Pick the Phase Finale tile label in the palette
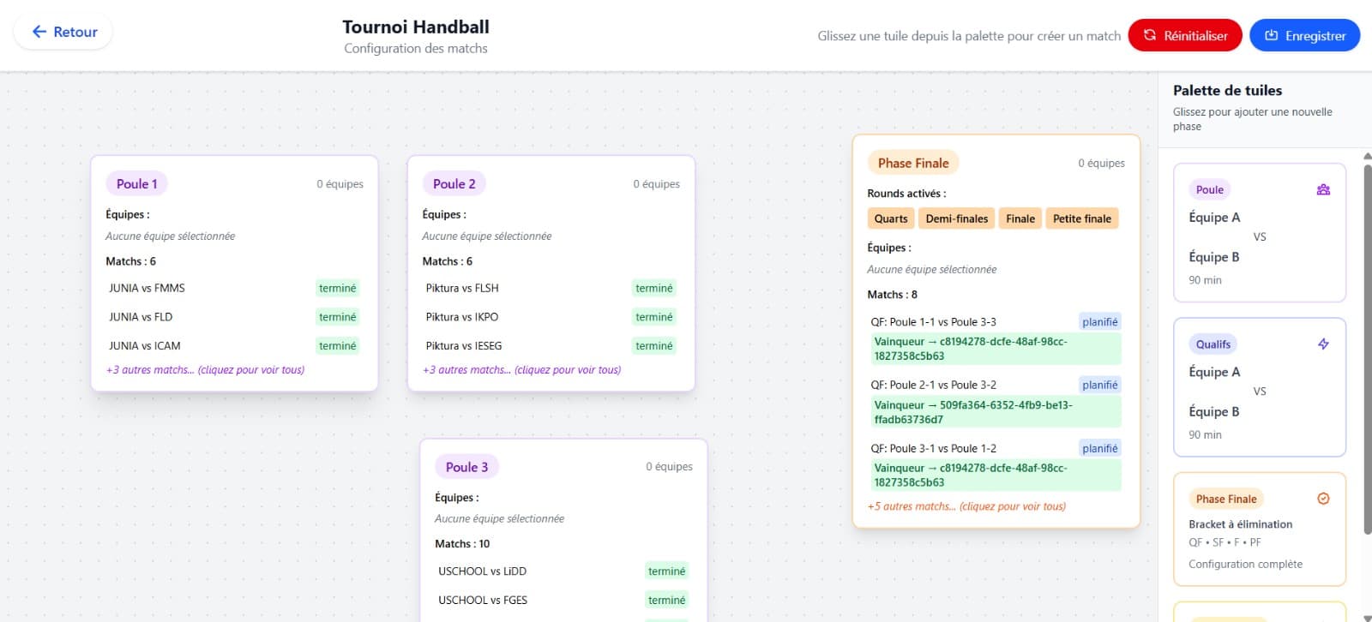 pos(1226,499)
